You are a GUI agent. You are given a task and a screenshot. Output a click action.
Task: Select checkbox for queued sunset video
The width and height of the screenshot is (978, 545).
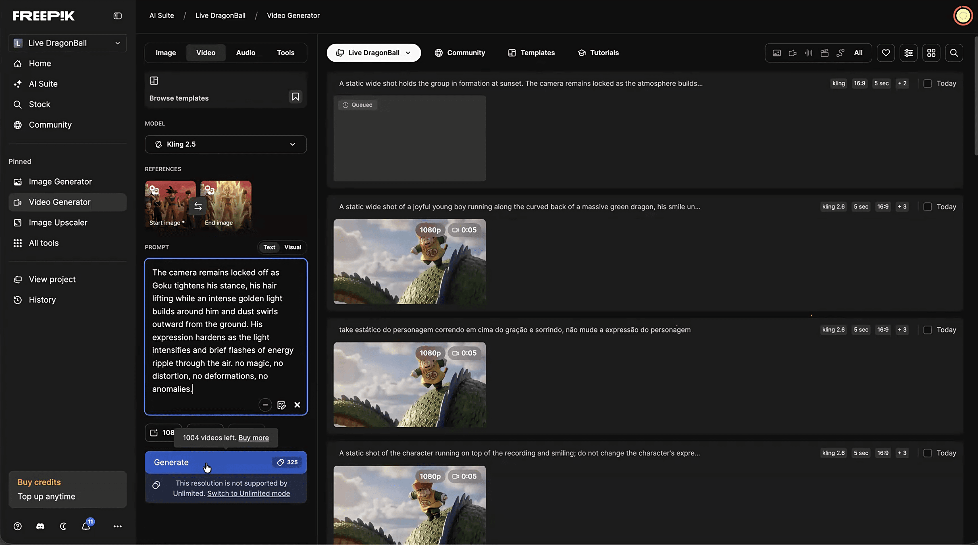pyautogui.click(x=927, y=84)
